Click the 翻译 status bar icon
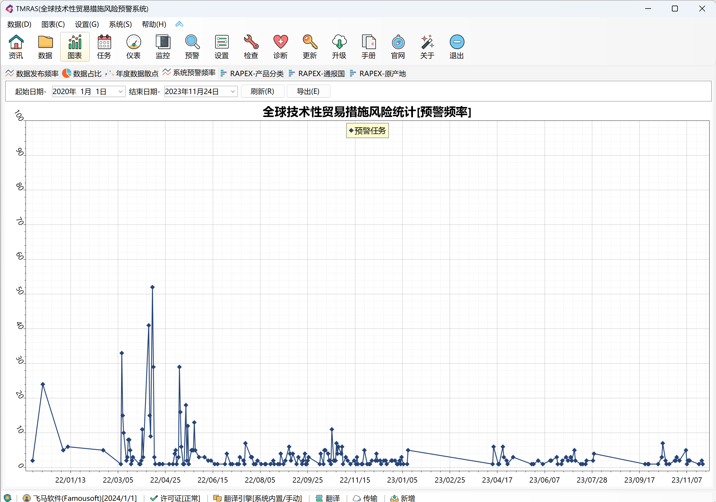The image size is (716, 502). pos(319,498)
